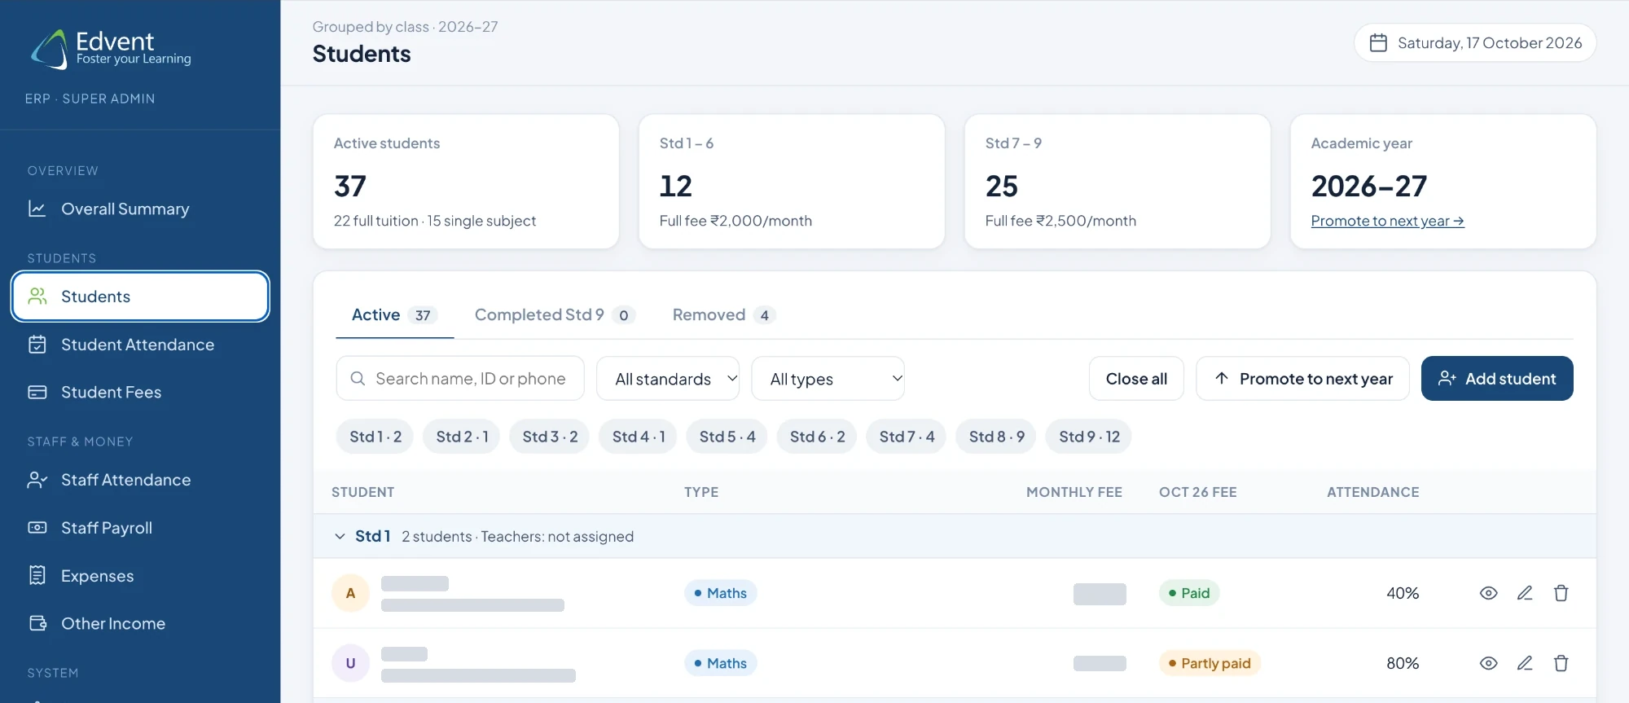
Task: Open Staff Attendance in the sidebar
Action: click(140, 481)
